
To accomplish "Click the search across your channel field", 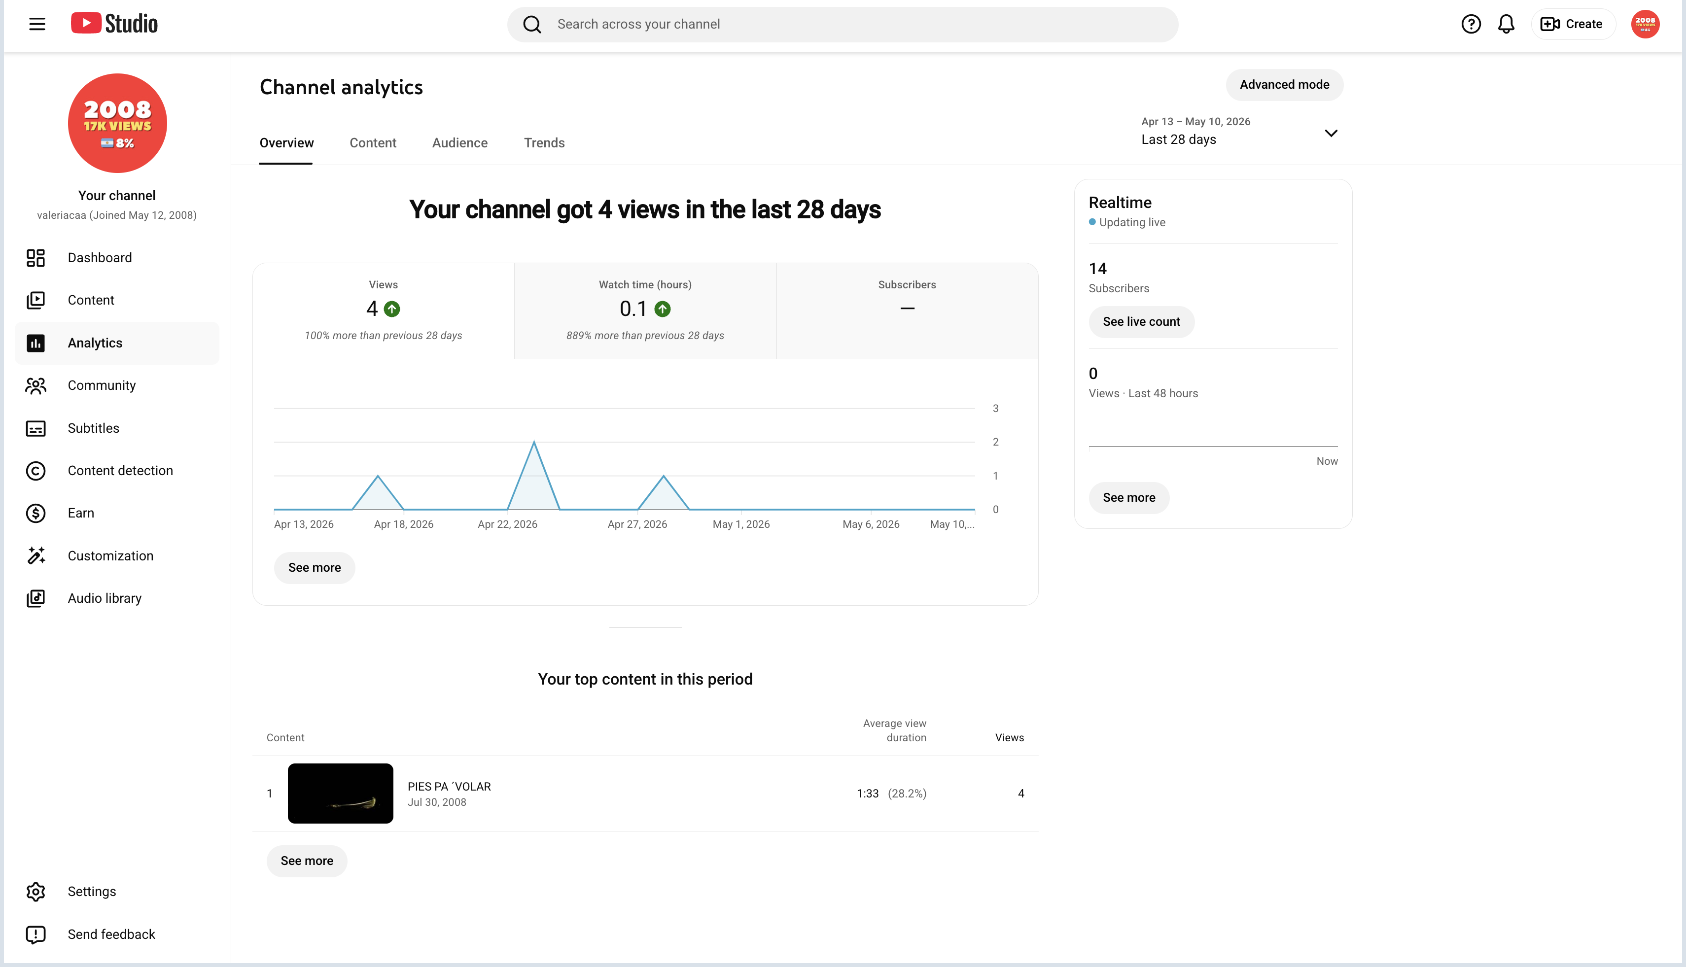I will (x=843, y=25).
